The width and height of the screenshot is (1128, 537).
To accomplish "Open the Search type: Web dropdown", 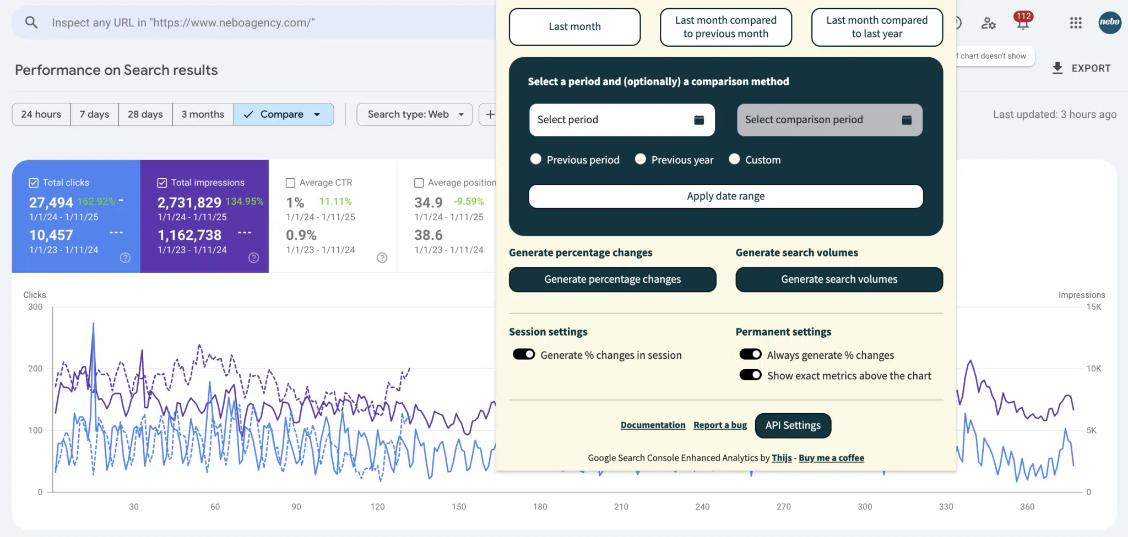I will click(x=415, y=114).
